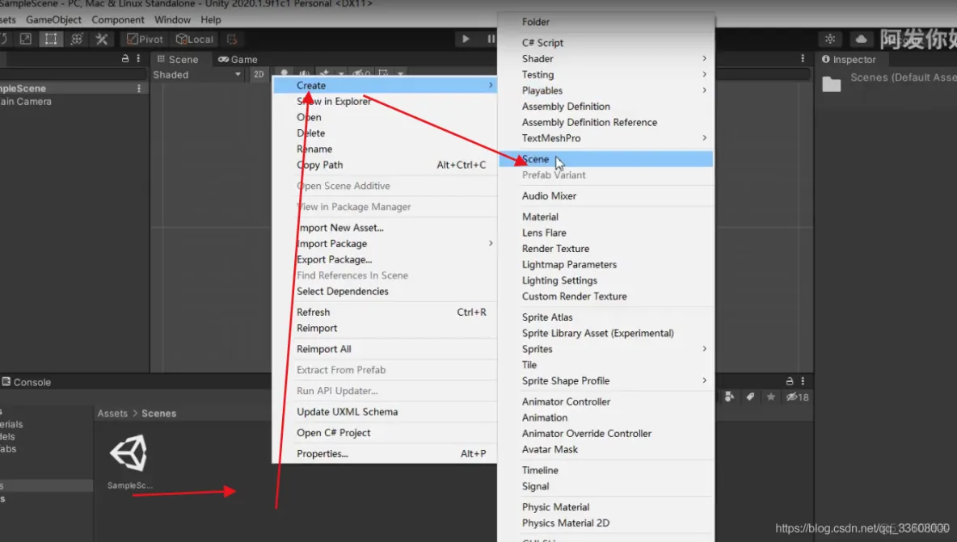Open the custom editor tools icon
The height and width of the screenshot is (542, 957).
pos(102,39)
